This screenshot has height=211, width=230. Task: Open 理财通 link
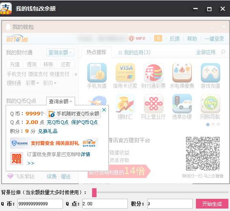(14, 83)
